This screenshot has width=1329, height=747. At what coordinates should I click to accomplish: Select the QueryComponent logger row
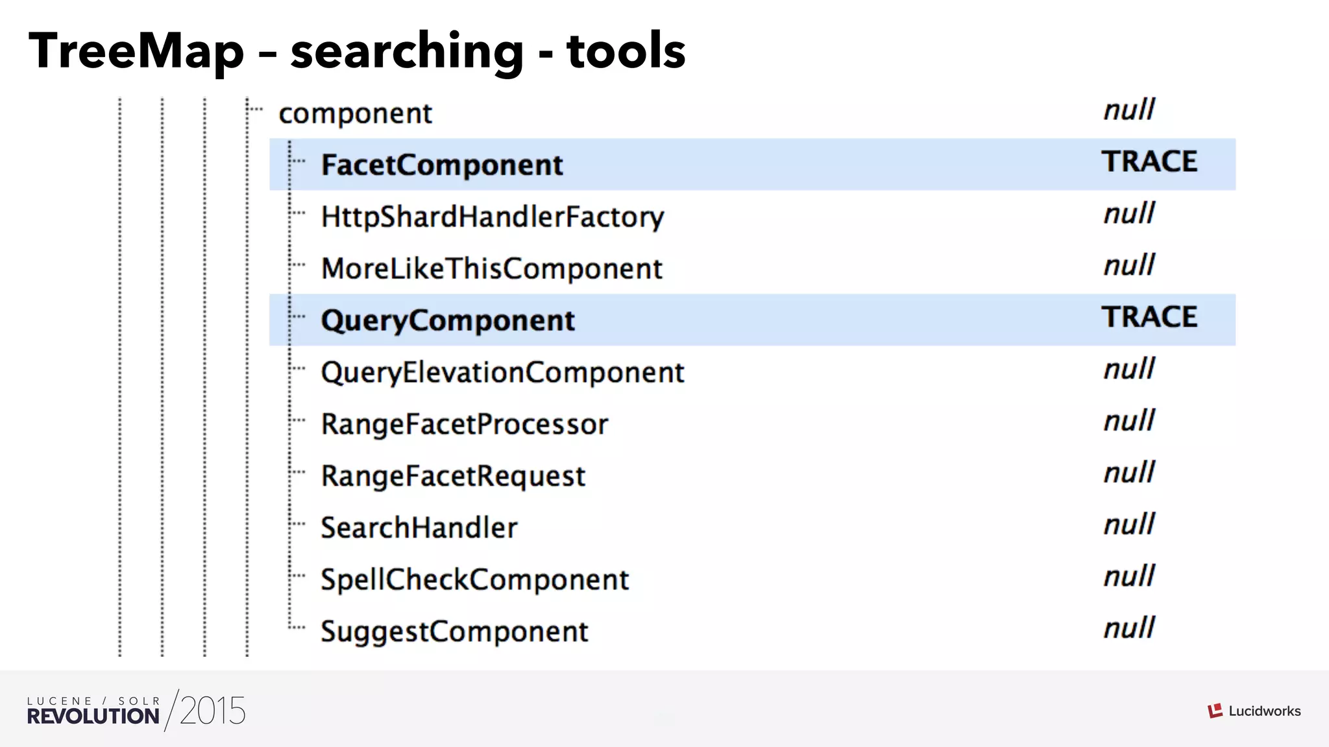[752, 320]
